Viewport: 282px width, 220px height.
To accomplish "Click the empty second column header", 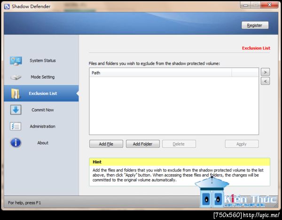I will click(245, 73).
